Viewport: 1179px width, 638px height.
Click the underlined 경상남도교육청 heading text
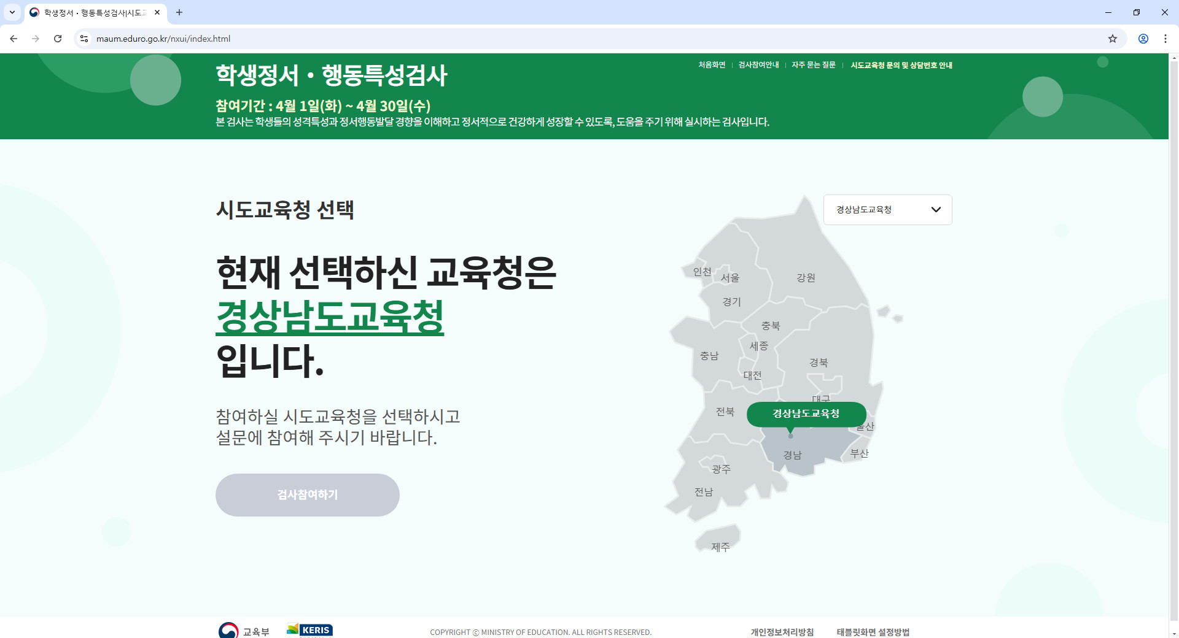330,317
